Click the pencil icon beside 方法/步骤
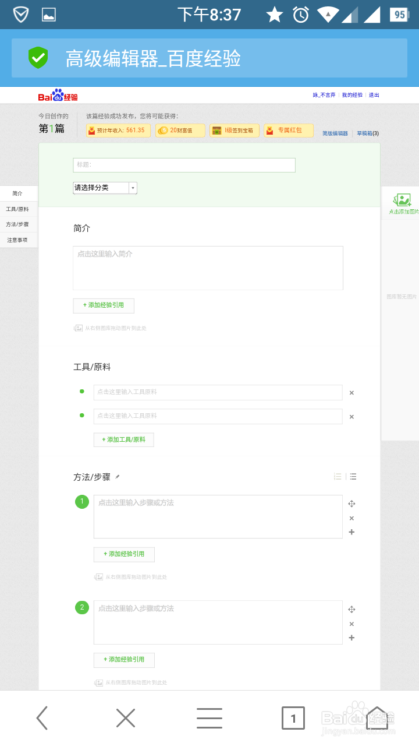The width and height of the screenshot is (419, 746). pyautogui.click(x=117, y=477)
